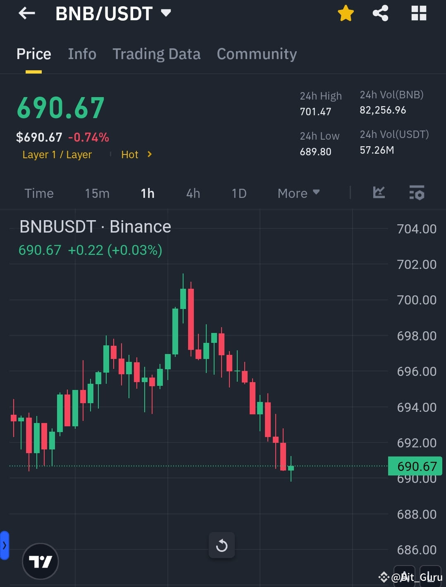Open the Hot tag link
The height and width of the screenshot is (587, 446).
point(131,154)
